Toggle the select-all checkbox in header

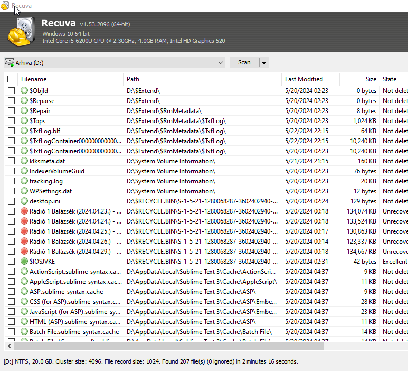pos(11,79)
